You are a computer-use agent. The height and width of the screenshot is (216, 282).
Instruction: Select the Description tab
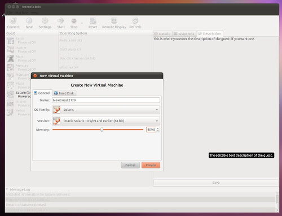click(210, 33)
